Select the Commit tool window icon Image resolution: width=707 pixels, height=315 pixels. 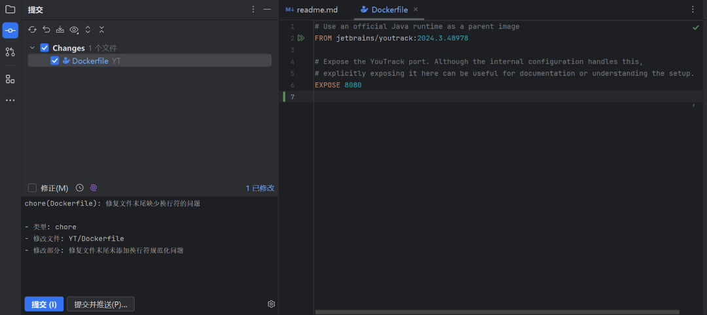point(10,30)
